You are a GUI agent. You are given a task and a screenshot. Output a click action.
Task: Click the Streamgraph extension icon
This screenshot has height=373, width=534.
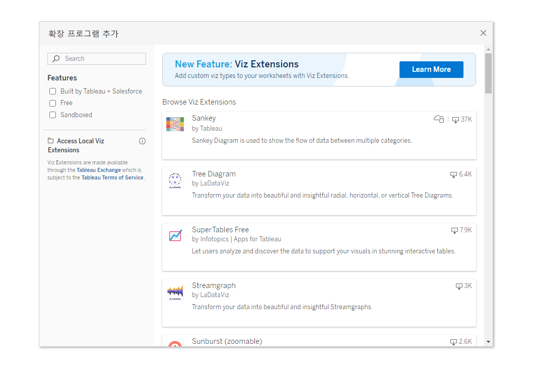(175, 292)
